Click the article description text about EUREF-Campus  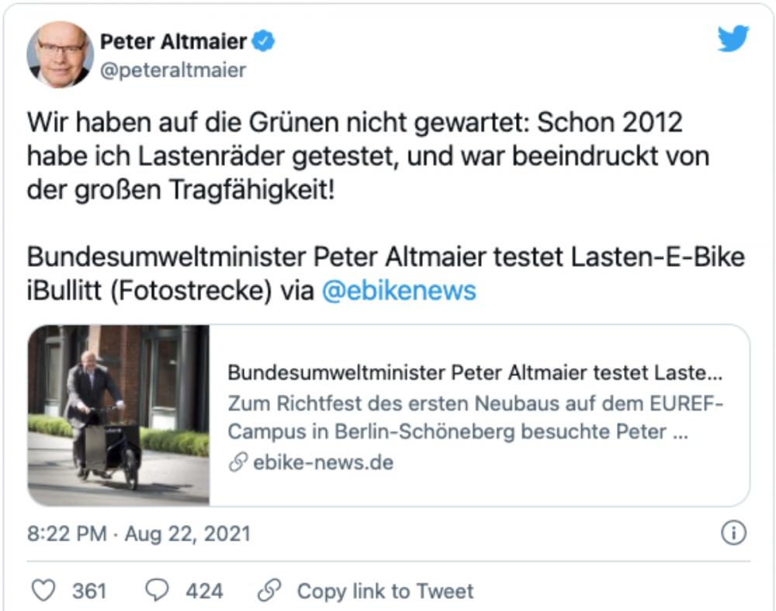pyautogui.click(x=466, y=419)
